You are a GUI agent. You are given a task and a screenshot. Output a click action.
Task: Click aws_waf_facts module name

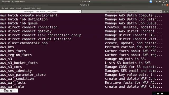13,83
